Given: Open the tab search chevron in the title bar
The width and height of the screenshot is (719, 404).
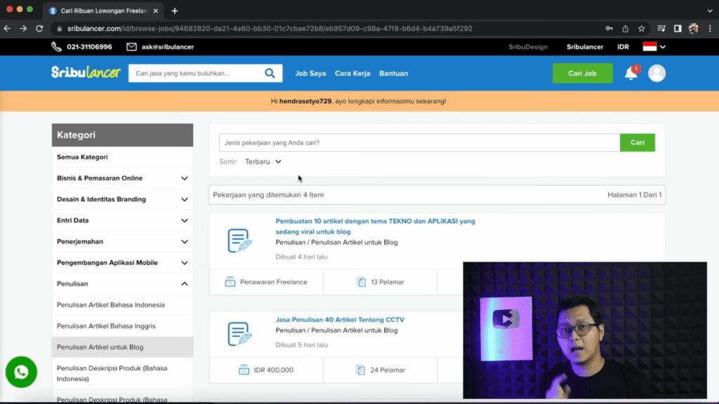Looking at the screenshot, I should click(710, 11).
